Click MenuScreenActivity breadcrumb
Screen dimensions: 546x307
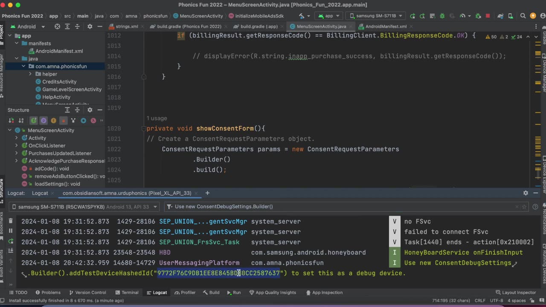[x=198, y=16]
